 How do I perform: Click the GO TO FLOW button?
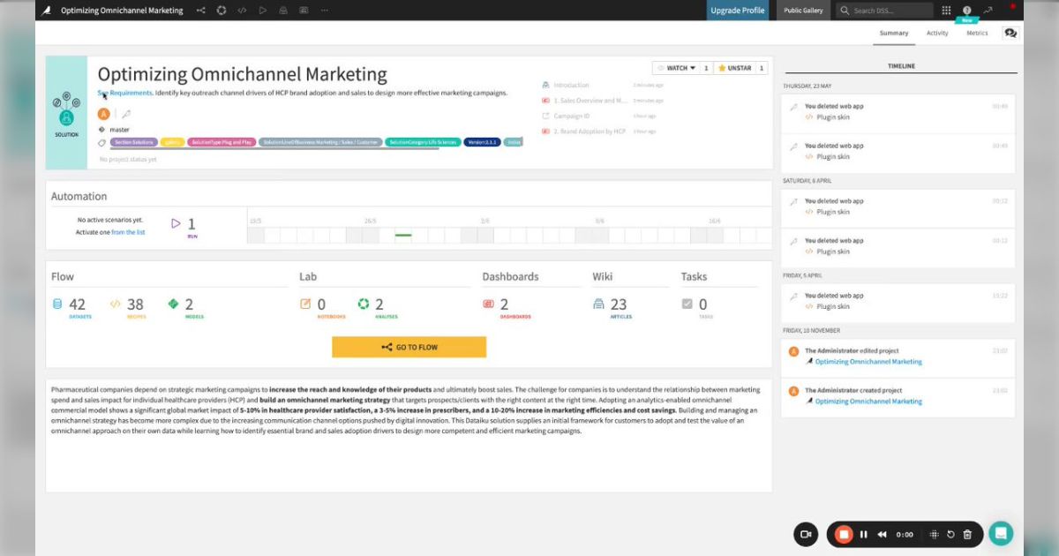click(x=409, y=347)
